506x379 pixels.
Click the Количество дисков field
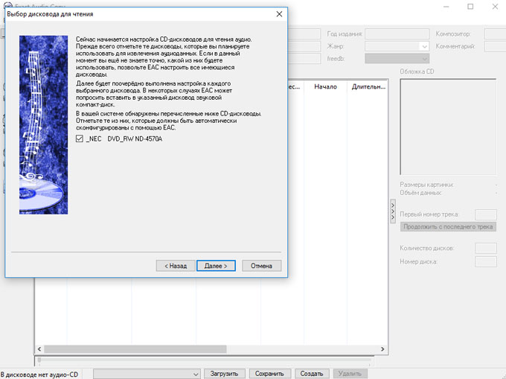485,248
